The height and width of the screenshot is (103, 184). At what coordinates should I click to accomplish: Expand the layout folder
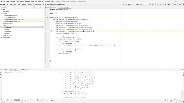(3, 29)
